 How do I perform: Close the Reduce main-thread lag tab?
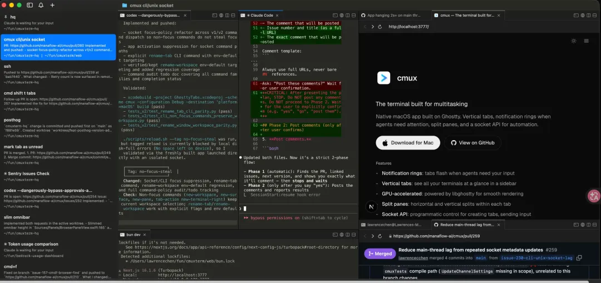coord(499,225)
